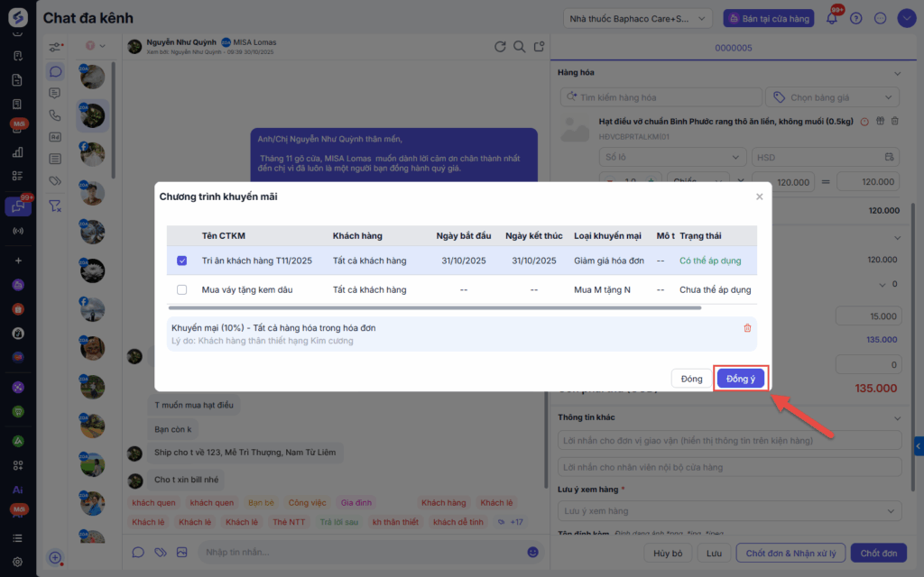Open the notifications bell icon
Viewport: 924px width, 577px height.
tap(831, 18)
